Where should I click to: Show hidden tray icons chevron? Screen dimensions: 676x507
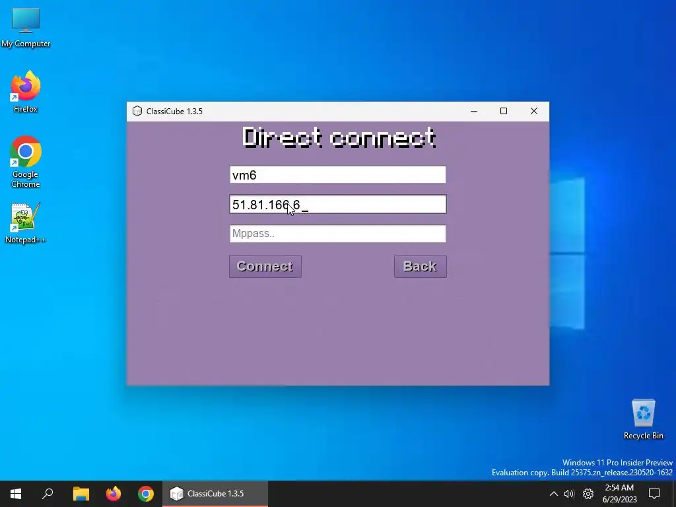(554, 494)
